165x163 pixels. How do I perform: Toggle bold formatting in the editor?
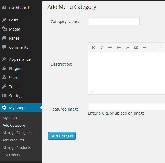coord(93,47)
